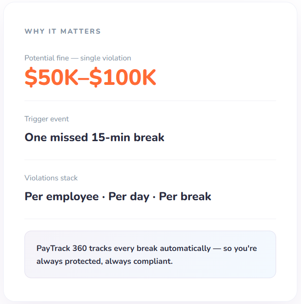The image size is (301, 304).
Task: Click the divider below "One missed 15-min break"
Action: point(150,160)
